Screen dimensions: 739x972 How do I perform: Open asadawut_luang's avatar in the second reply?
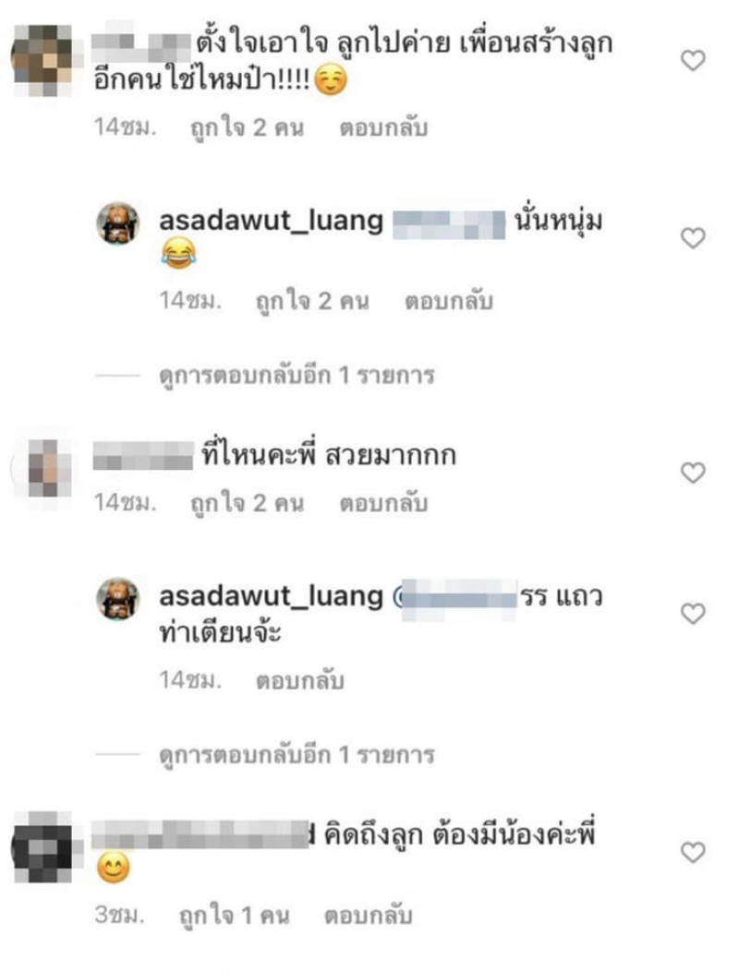click(117, 599)
